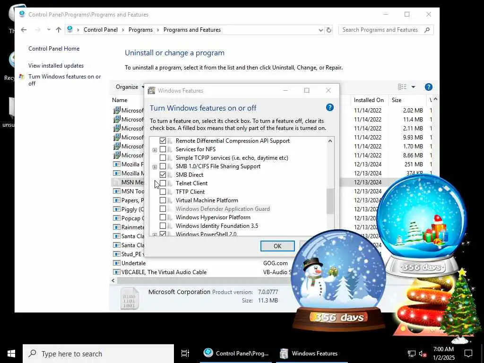This screenshot has width=484, height=363.
Task: Uncheck the SMB Direct checkbox
Action: [163, 175]
